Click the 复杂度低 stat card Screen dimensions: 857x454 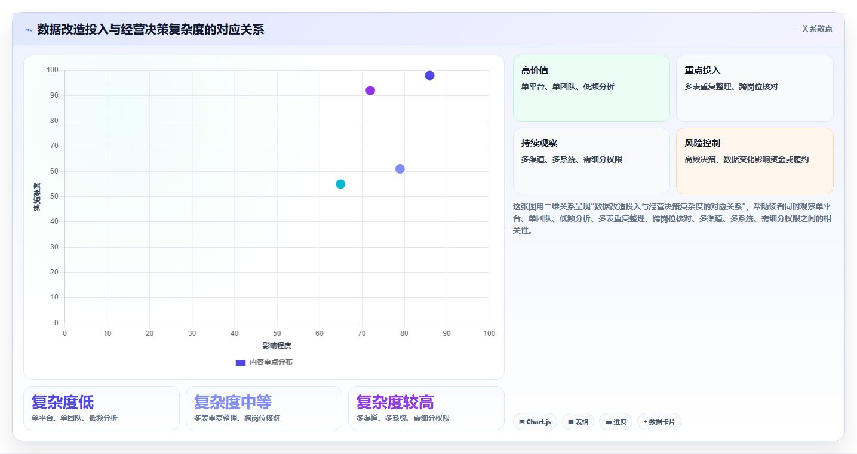[x=102, y=408]
